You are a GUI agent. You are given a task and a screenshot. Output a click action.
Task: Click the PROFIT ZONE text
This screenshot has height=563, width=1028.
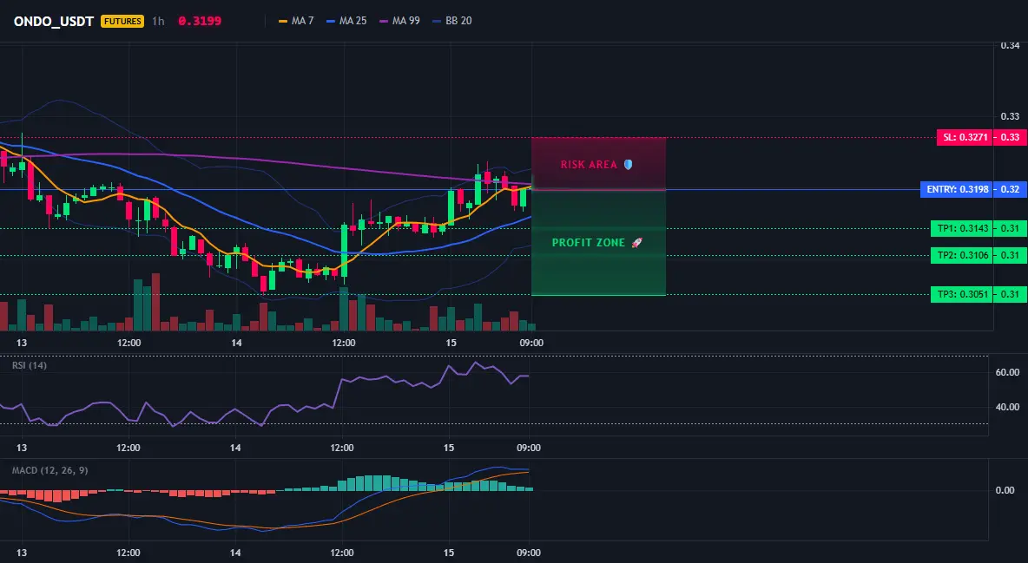(589, 243)
